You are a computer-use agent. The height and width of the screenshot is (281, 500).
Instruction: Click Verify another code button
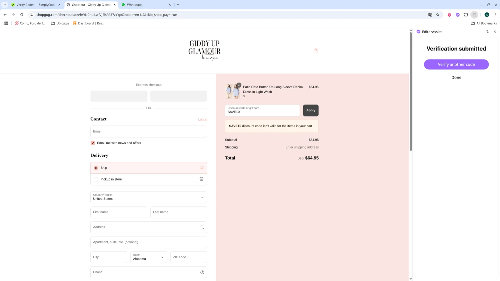point(456,64)
